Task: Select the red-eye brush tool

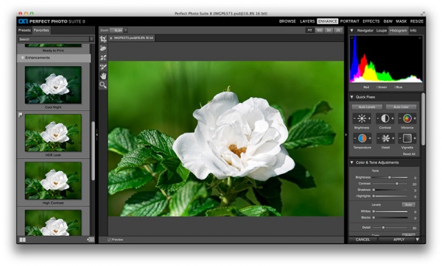Action: click(103, 67)
